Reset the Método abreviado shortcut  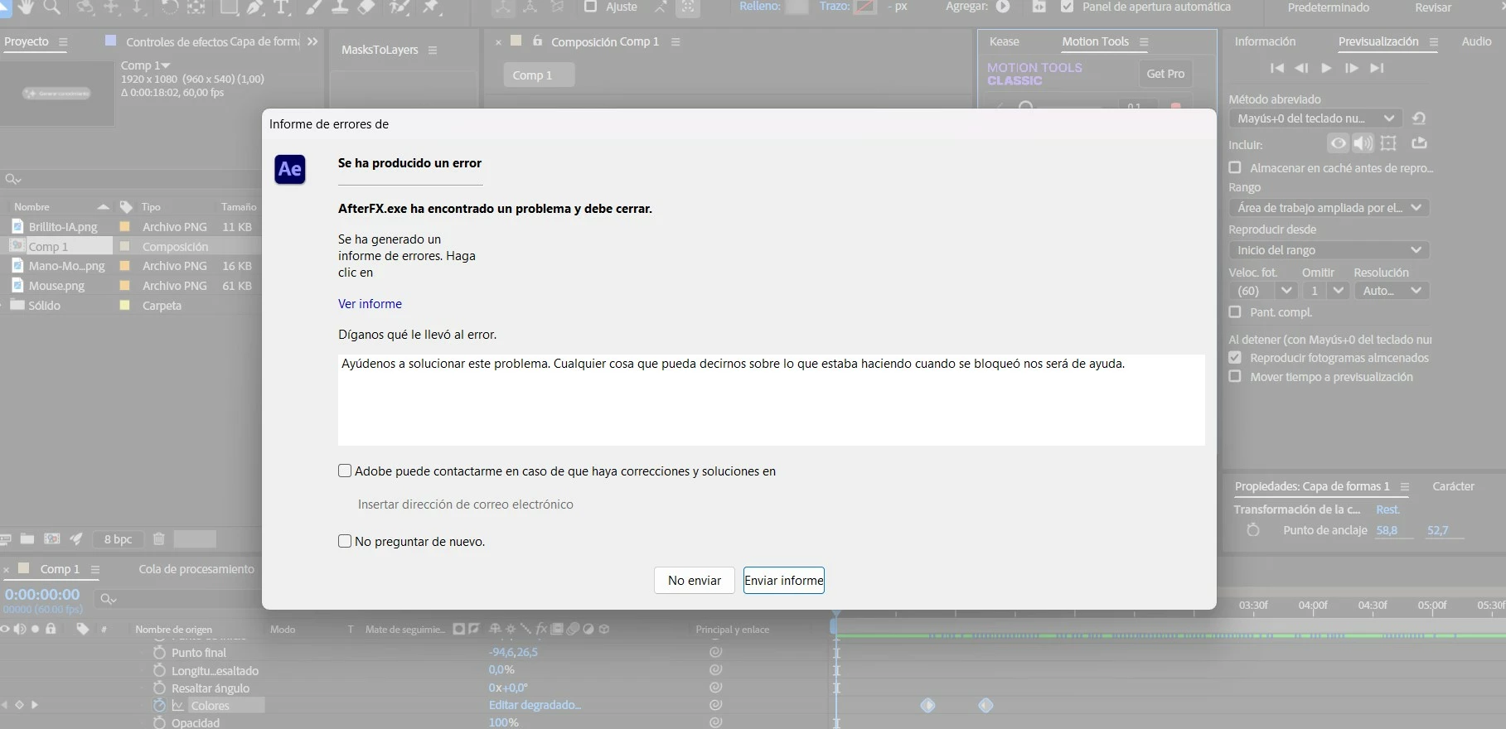[1419, 118]
